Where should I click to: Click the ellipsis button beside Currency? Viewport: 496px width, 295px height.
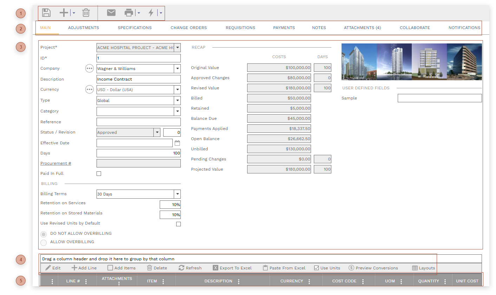(x=90, y=90)
